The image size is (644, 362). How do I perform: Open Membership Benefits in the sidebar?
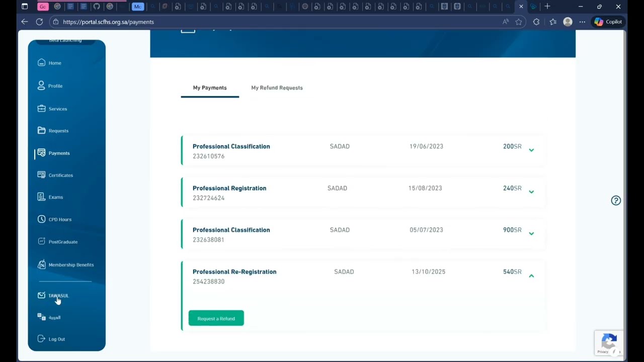click(x=65, y=264)
